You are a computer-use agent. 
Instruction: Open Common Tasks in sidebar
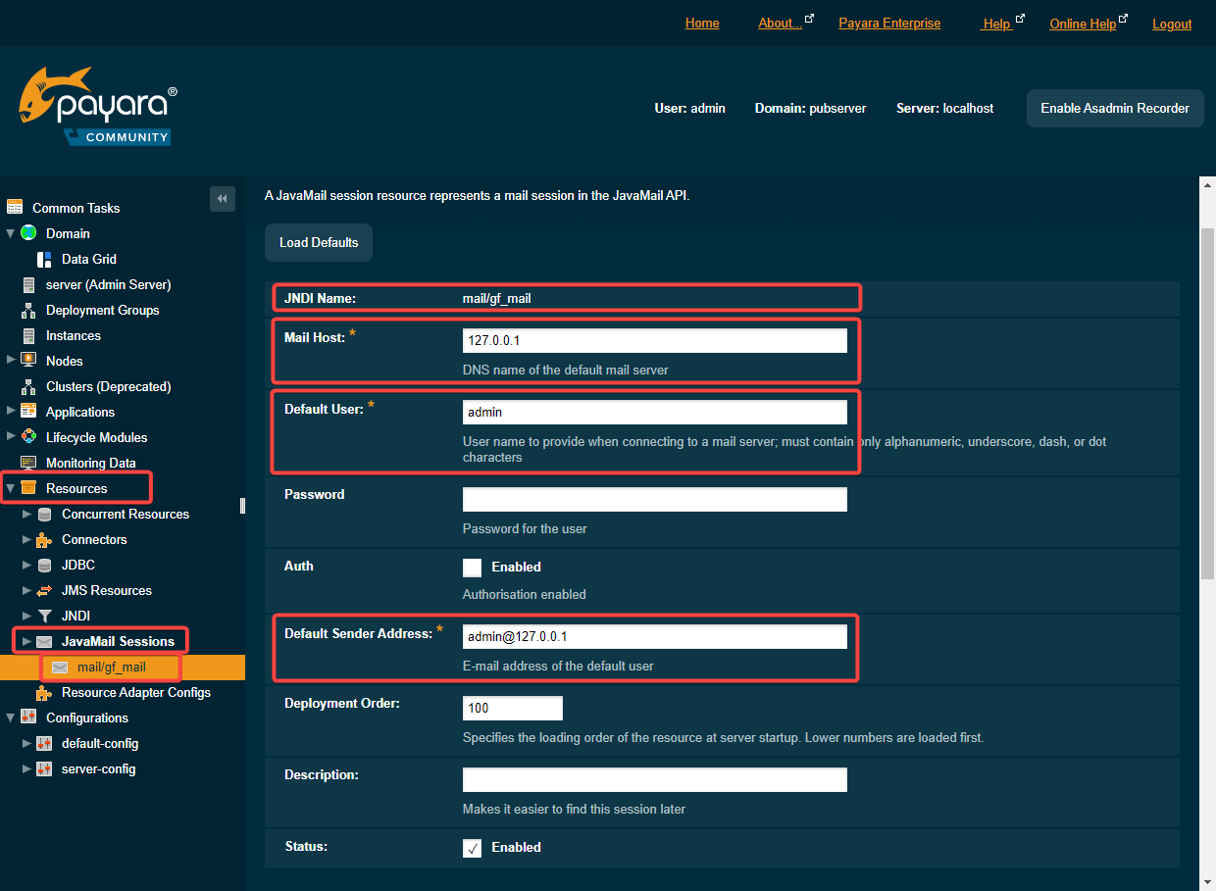(76, 208)
